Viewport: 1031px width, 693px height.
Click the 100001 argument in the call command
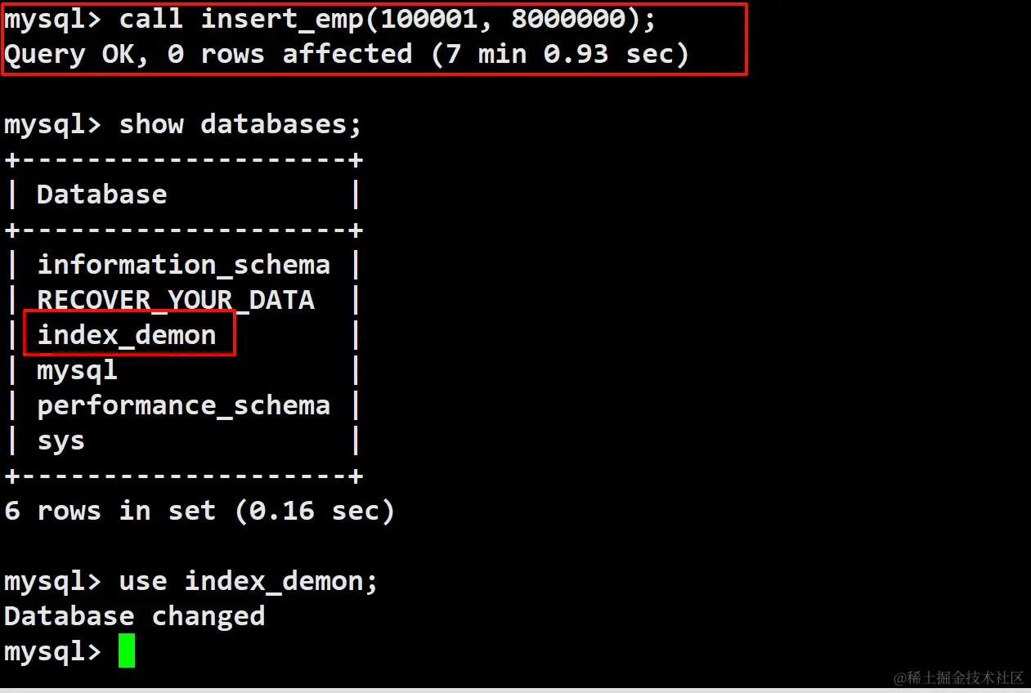[429, 19]
